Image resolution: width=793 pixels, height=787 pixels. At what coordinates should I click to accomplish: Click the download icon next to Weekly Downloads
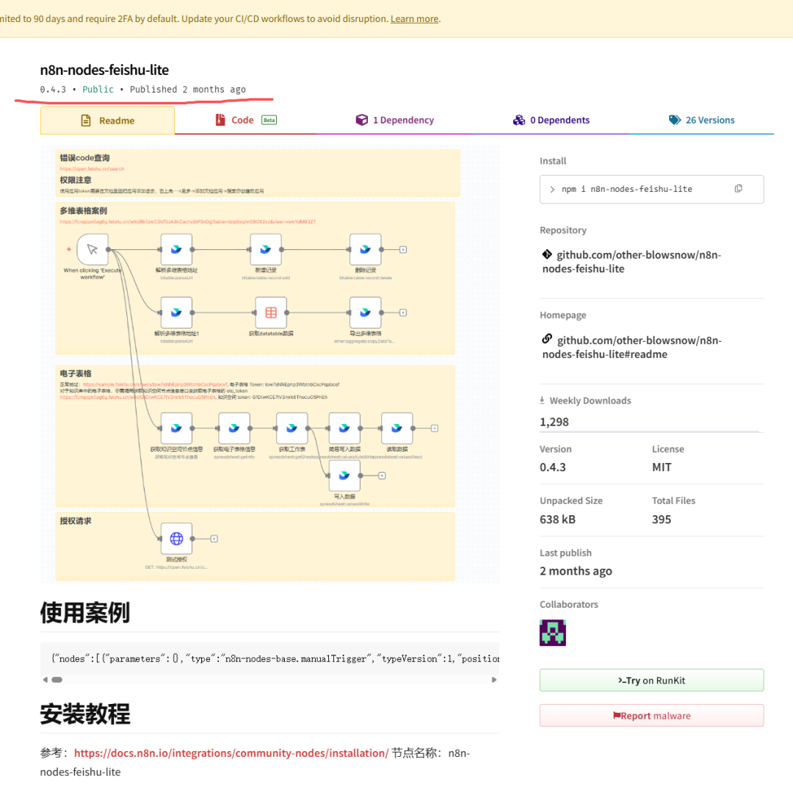click(543, 400)
